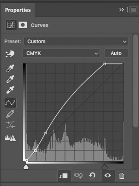Image resolution: width=139 pixels, height=186 pixels.
Task: Select the edit points curve tool
Action: (x=10, y=103)
